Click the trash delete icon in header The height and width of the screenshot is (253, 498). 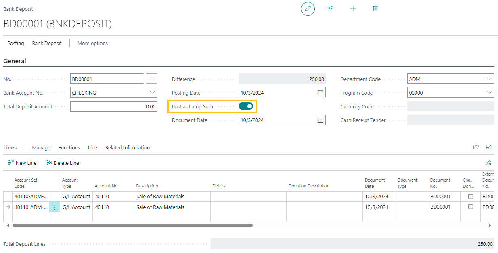click(375, 8)
